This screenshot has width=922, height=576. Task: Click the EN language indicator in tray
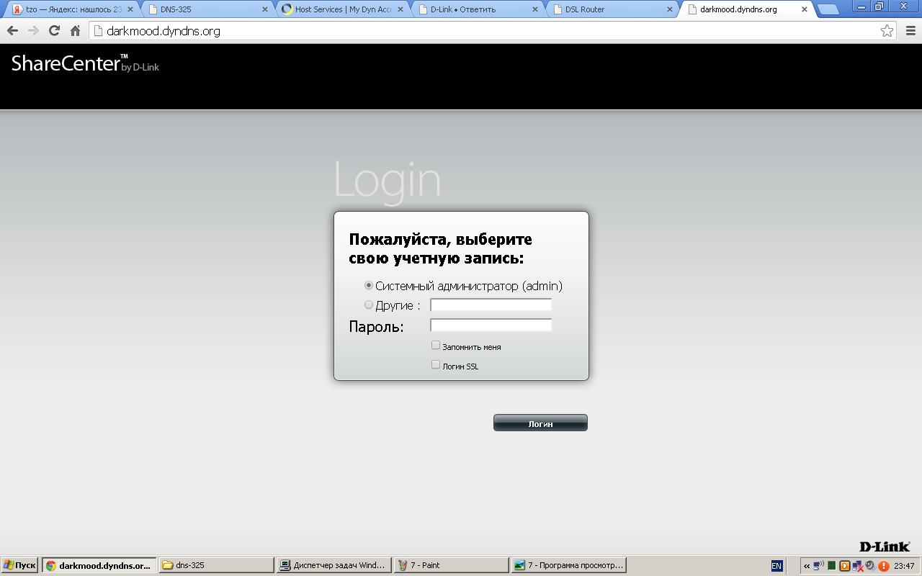(x=776, y=566)
